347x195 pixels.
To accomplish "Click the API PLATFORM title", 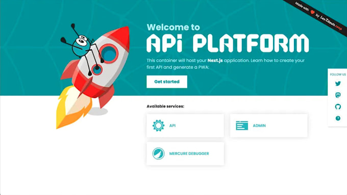I will tap(228, 43).
